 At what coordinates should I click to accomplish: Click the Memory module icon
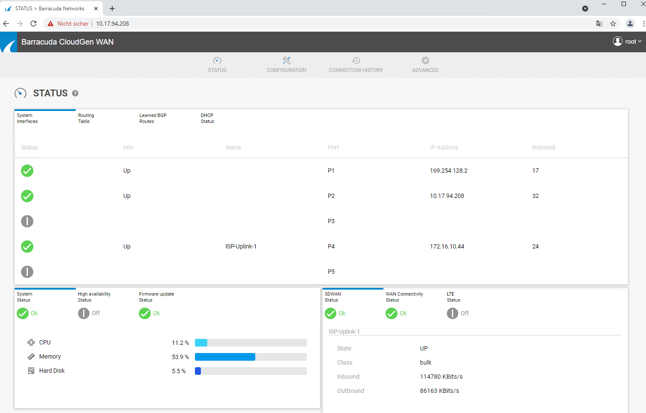click(x=31, y=356)
